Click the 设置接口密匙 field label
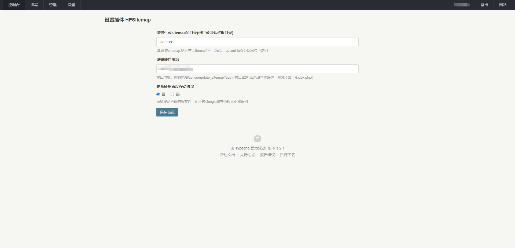 click(x=168, y=60)
